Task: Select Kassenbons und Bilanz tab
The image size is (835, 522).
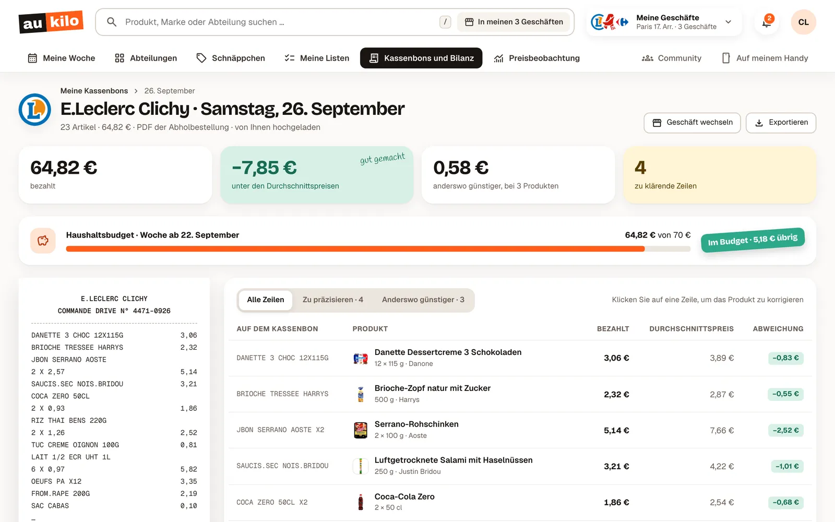Action: [x=421, y=58]
